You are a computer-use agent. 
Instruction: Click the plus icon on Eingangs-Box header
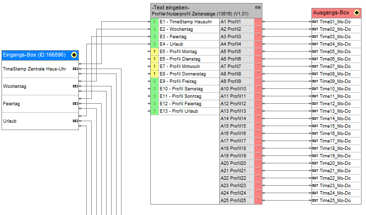(74, 55)
